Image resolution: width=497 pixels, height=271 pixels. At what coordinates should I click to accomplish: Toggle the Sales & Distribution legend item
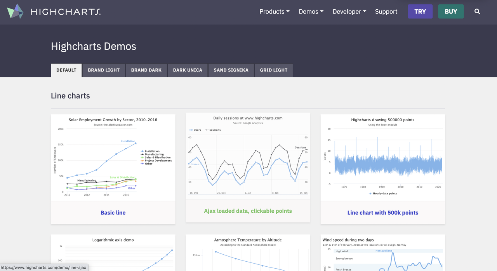point(156,157)
